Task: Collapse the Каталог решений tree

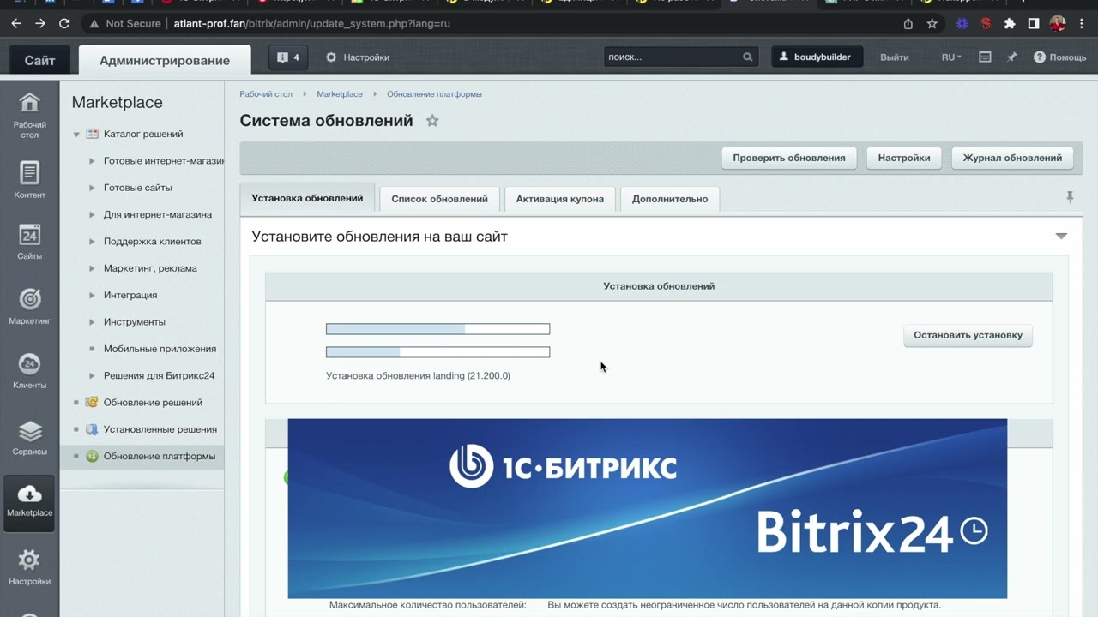Action: click(x=76, y=135)
